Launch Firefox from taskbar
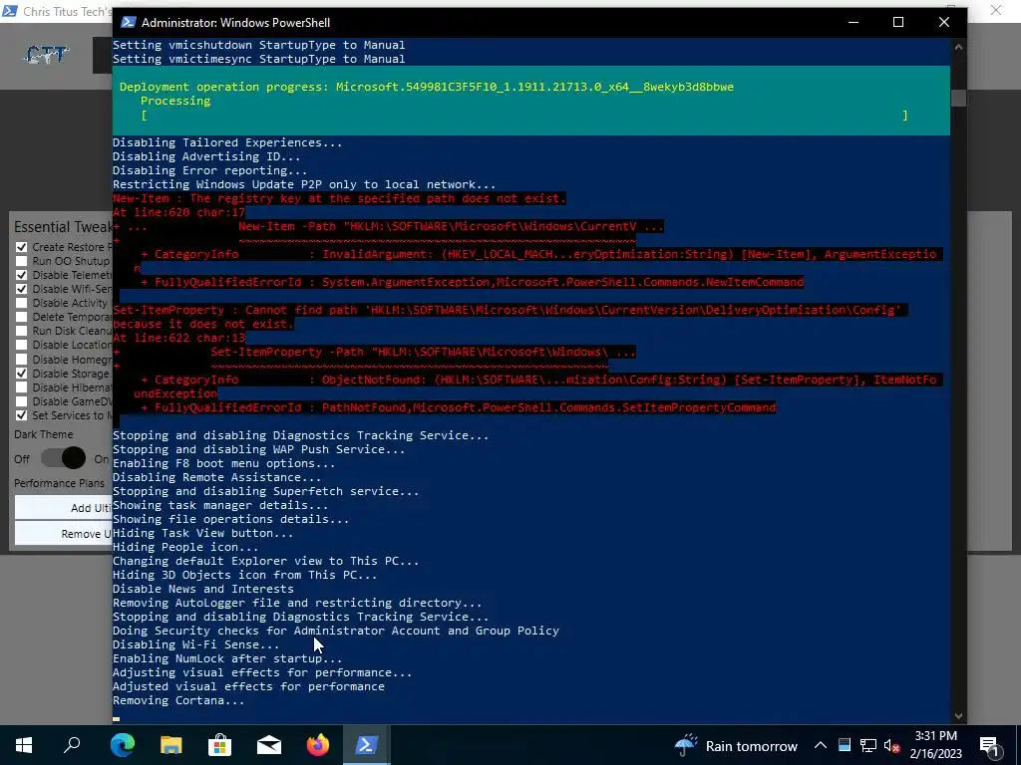 [x=318, y=745]
